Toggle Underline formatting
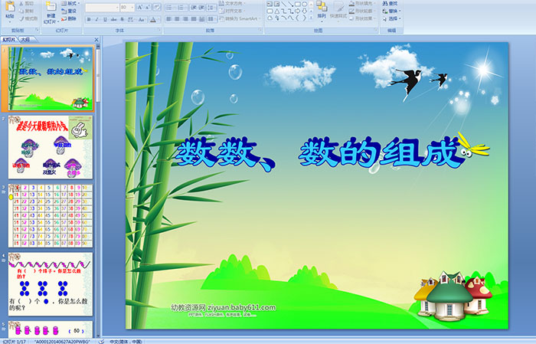Viewport: 536px width, 344px height. (x=105, y=19)
